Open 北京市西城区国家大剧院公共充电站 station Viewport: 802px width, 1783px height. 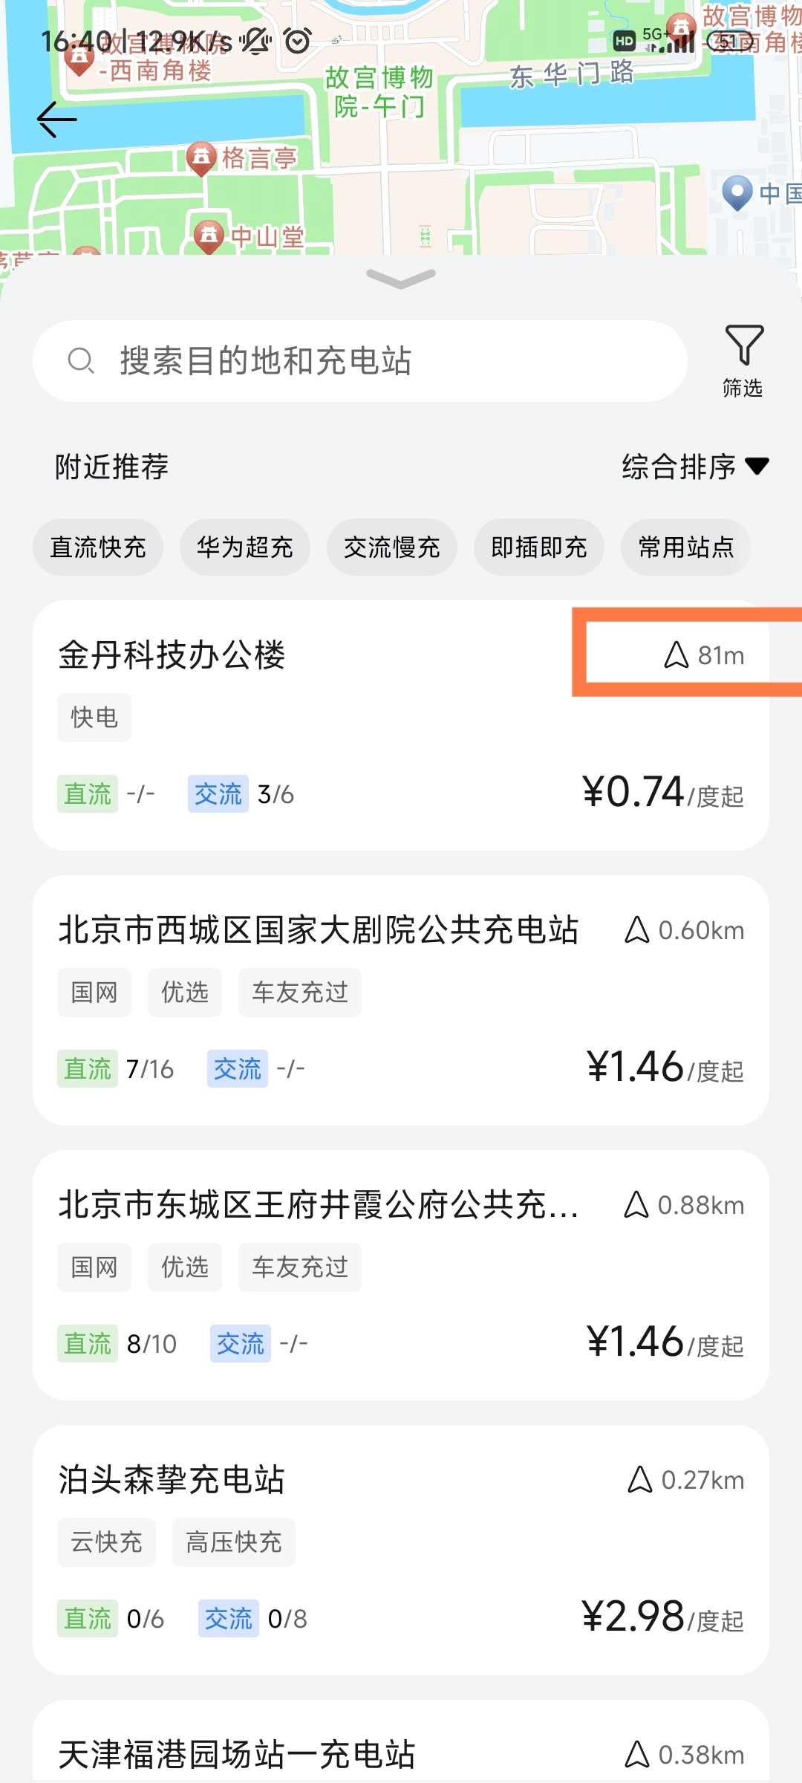pyautogui.click(x=318, y=930)
